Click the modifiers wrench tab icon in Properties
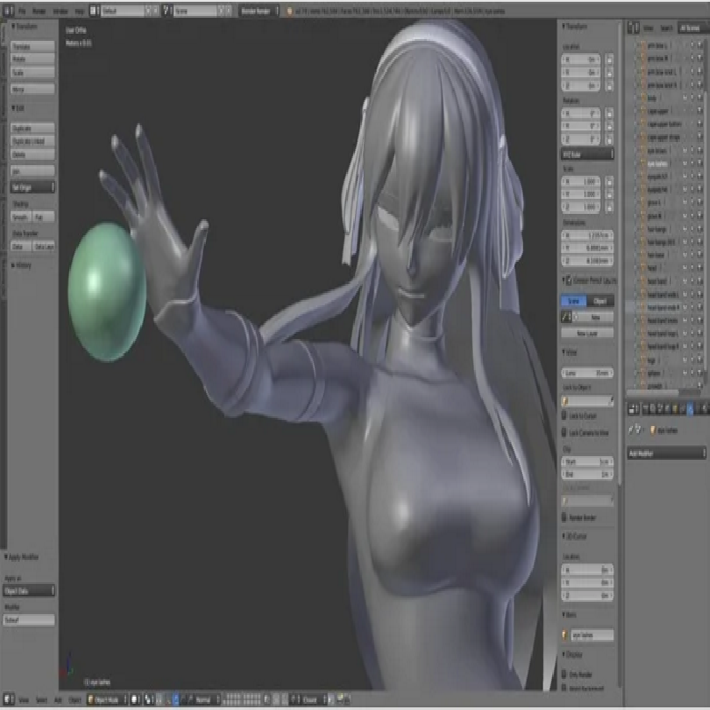Screen dimensions: 710x710 690,409
